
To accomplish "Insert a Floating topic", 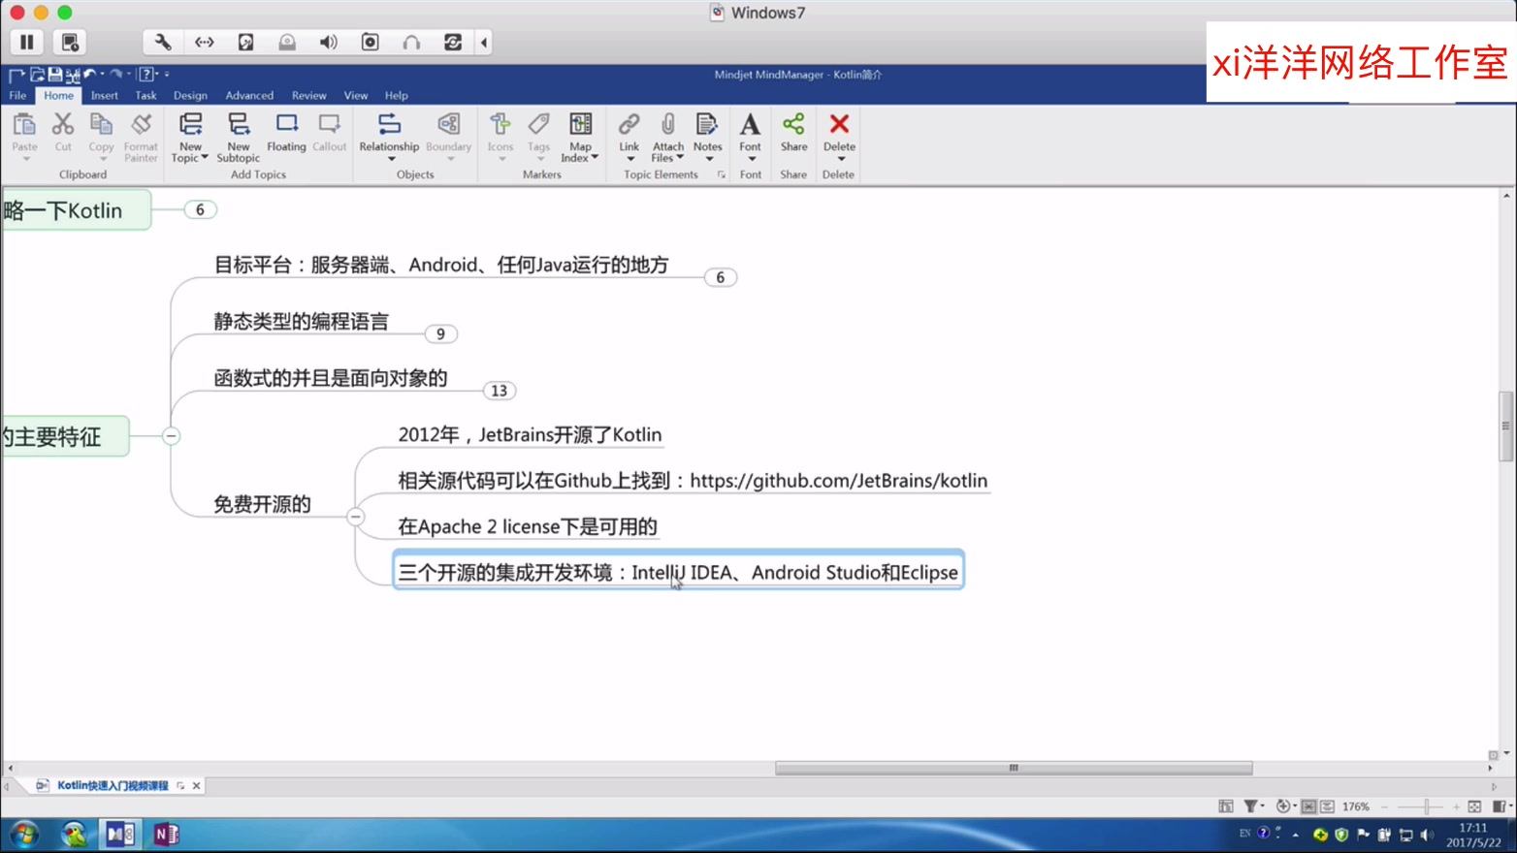I will click(286, 133).
